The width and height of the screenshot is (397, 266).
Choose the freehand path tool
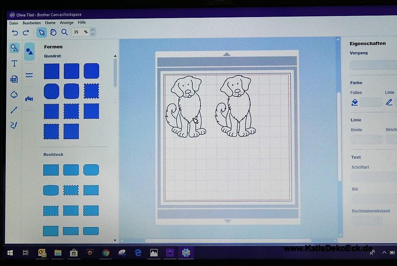[14, 125]
